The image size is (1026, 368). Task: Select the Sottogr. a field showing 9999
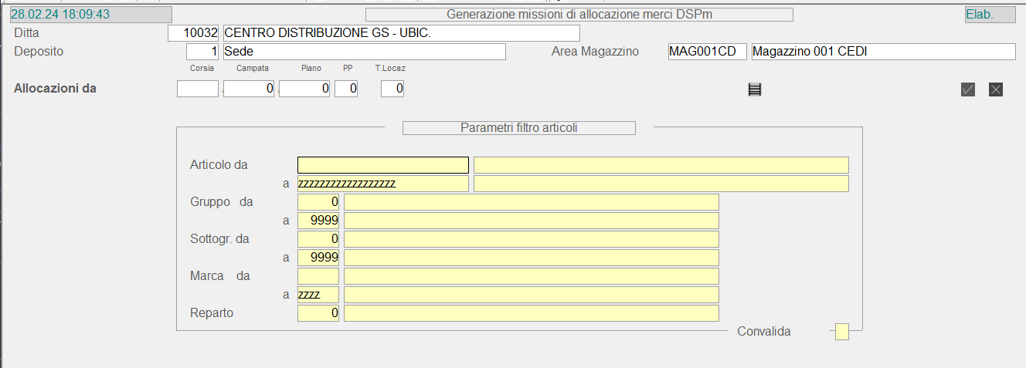[x=318, y=258]
